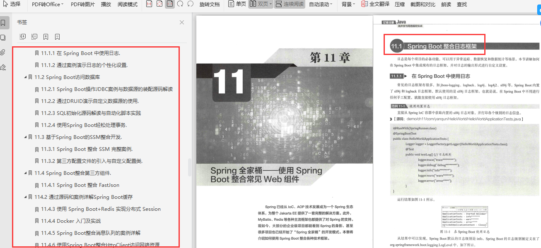This screenshot has height=248, width=541.
Task: Click the bookmarks panel vertical scrollbar handle
Action: point(190,167)
